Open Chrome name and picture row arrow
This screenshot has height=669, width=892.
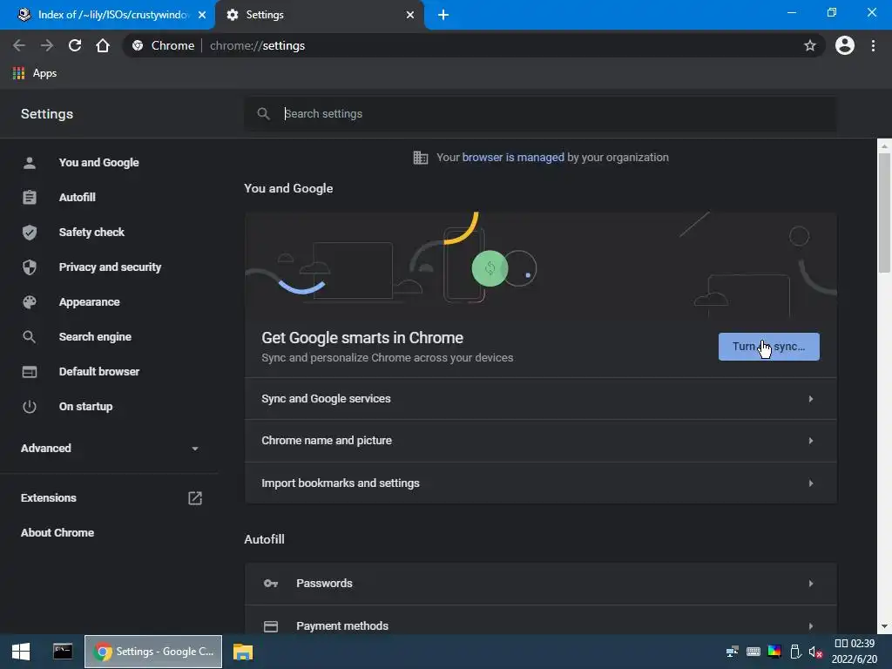pyautogui.click(x=811, y=441)
